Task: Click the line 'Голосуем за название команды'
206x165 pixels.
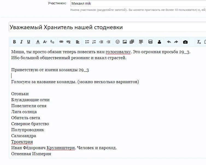Action: click(x=75, y=82)
